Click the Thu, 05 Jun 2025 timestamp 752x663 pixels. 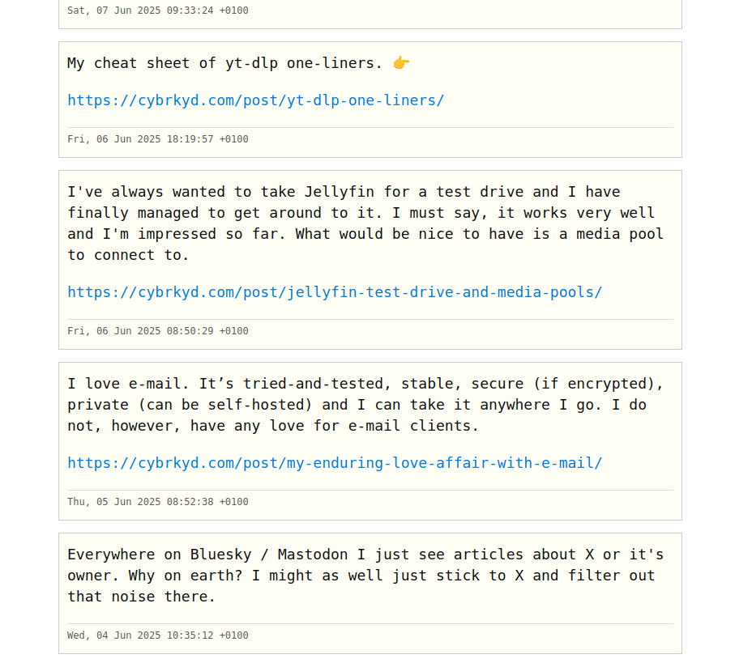click(x=158, y=502)
